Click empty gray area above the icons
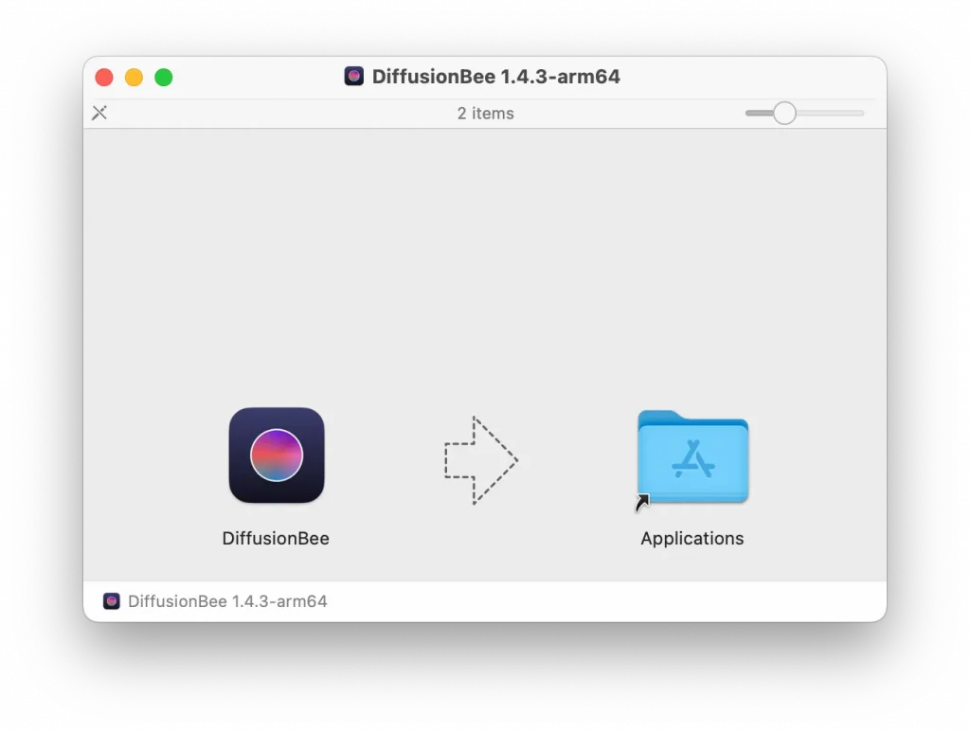Image resolution: width=970 pixels, height=732 pixels. coord(485,265)
